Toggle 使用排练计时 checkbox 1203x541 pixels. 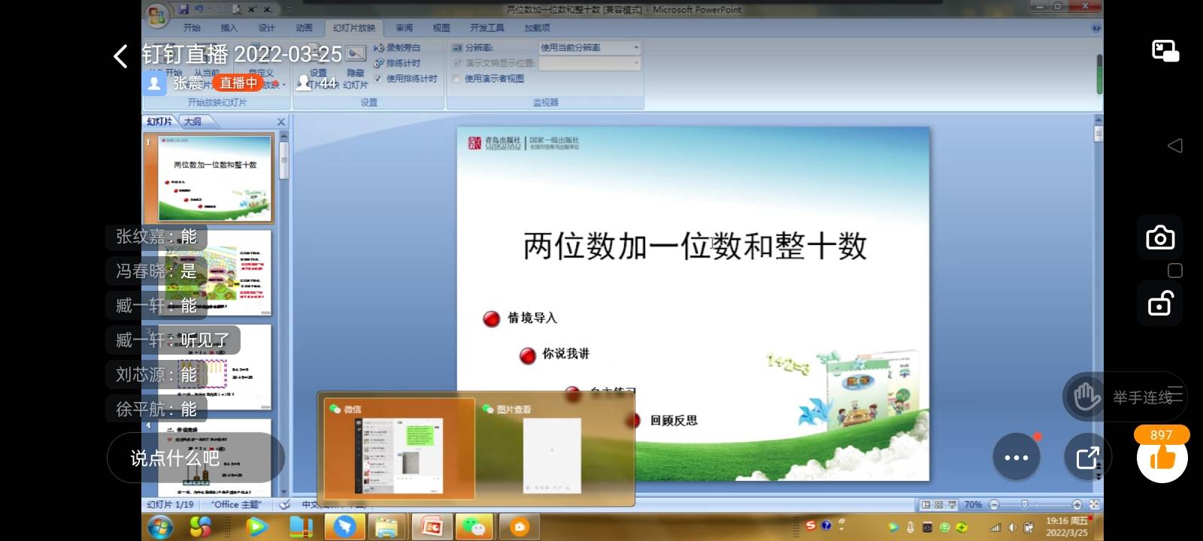[x=378, y=78]
